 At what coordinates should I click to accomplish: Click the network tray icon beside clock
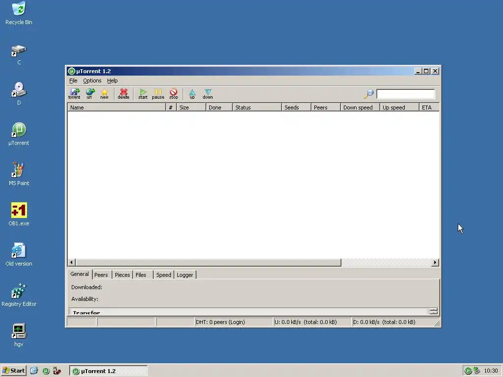tap(476, 371)
